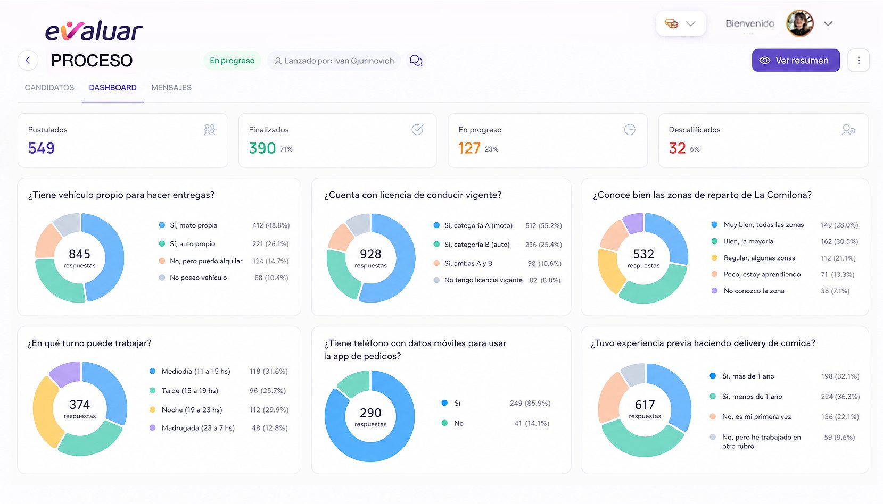This screenshot has width=883, height=504.
Task: Click the Ver resumen button
Action: click(796, 61)
